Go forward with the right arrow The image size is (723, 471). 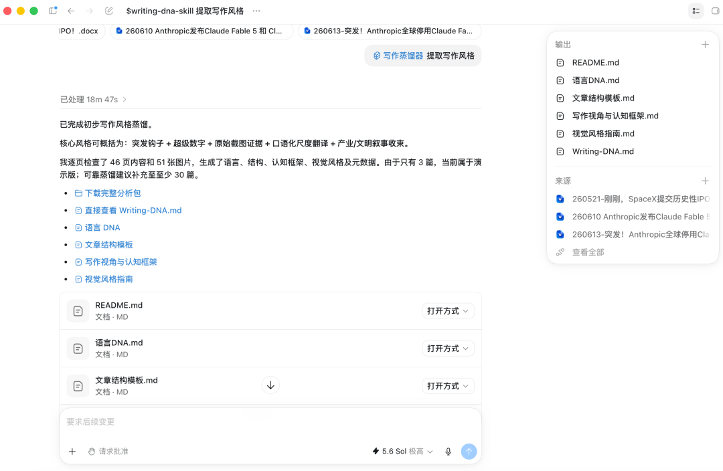(90, 11)
